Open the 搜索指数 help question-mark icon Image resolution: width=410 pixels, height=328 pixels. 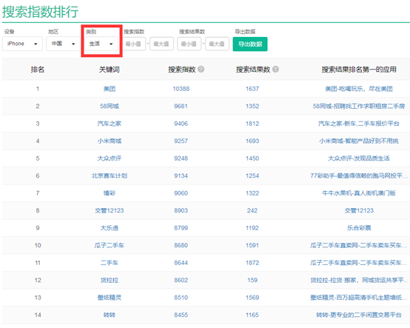[x=201, y=70]
